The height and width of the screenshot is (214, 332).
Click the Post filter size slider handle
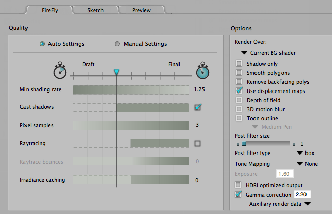point(244,144)
